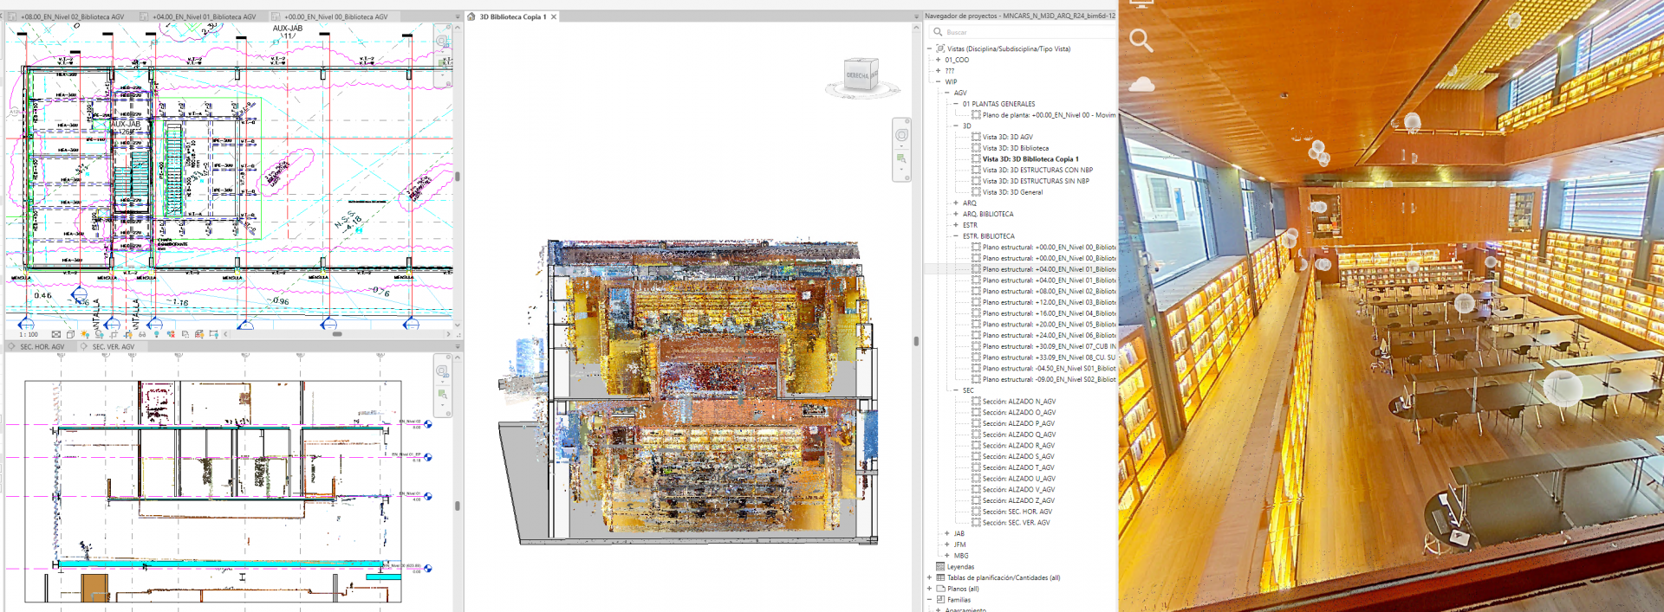Click magnifier search icon in panorama viewer
The image size is (1664, 612).
pyautogui.click(x=1141, y=40)
